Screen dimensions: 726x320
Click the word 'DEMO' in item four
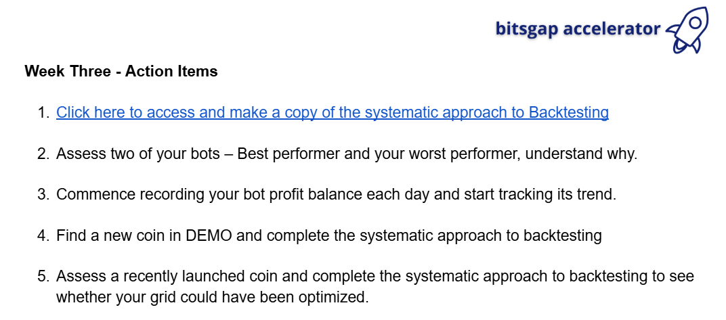(x=209, y=236)
